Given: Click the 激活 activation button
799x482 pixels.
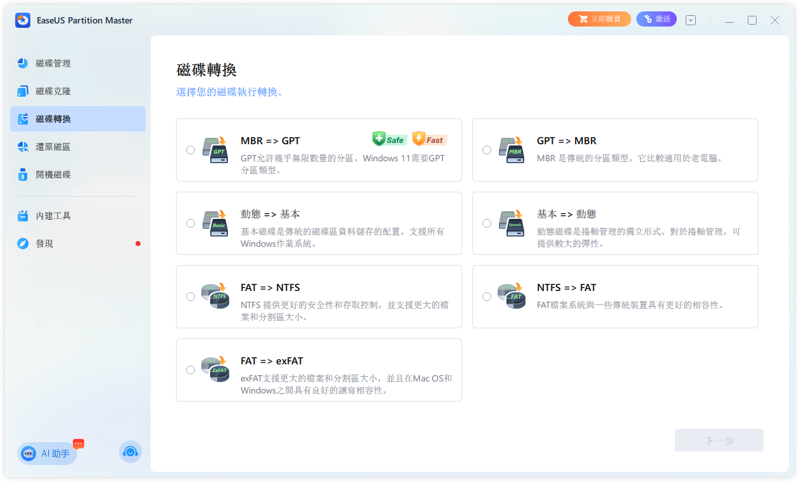Looking at the screenshot, I should point(656,18).
